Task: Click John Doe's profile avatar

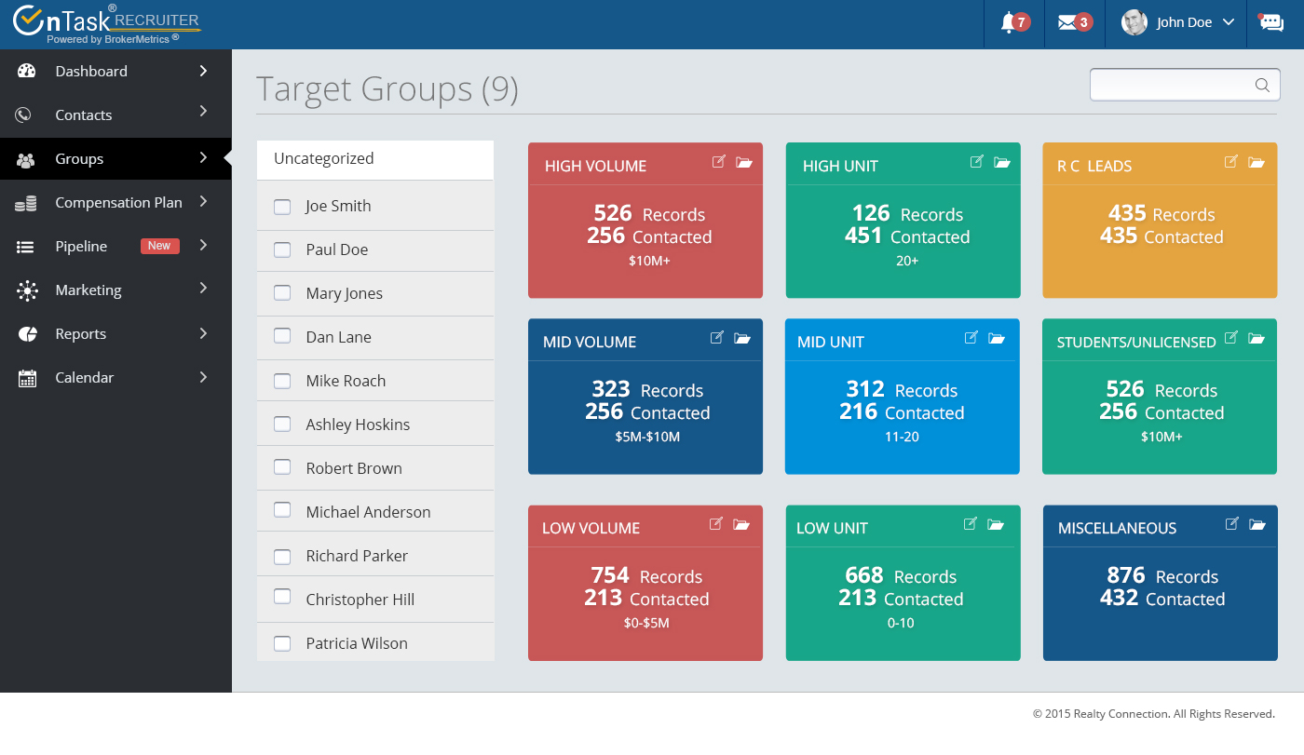Action: point(1134,22)
